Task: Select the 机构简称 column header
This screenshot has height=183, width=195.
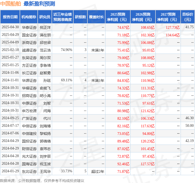Action: tap(29, 17)
